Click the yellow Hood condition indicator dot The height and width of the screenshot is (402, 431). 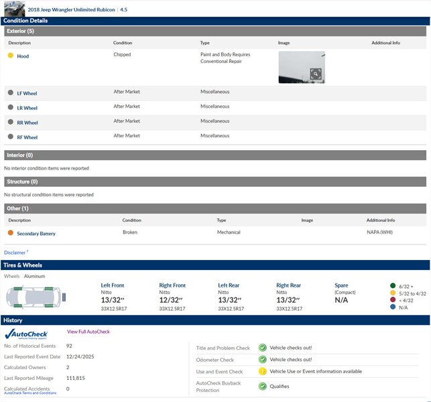pos(11,56)
